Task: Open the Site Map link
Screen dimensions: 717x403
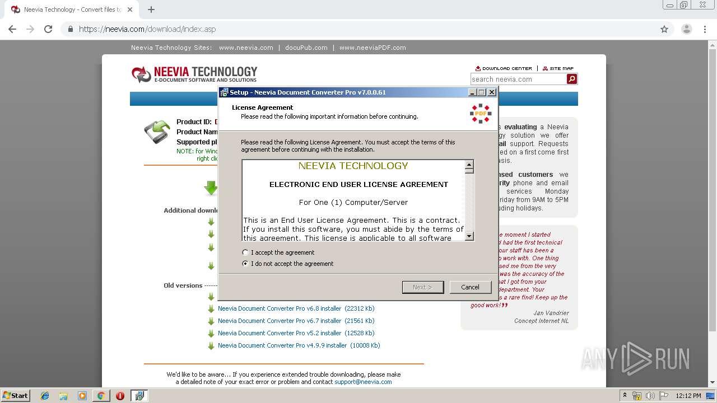Action: [558, 68]
